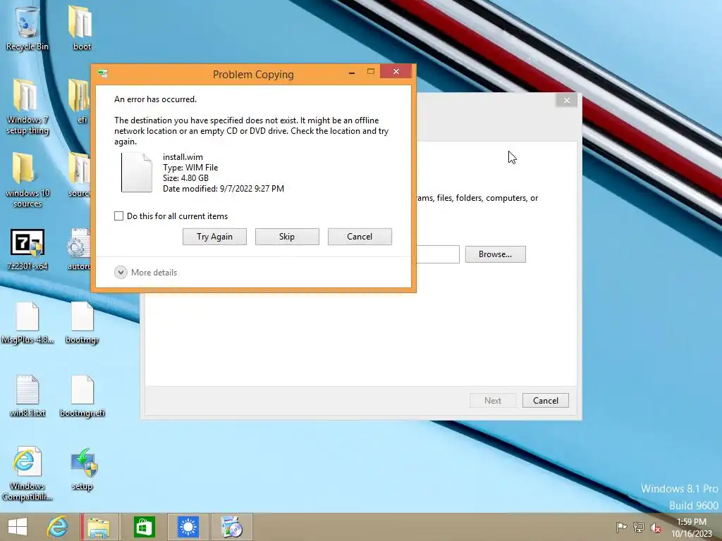
Task: Click the Try Again button
Action: pos(214,237)
